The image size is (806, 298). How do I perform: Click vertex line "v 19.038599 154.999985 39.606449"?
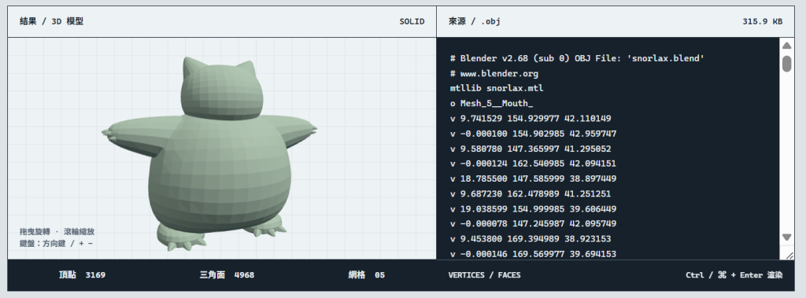pyautogui.click(x=533, y=209)
